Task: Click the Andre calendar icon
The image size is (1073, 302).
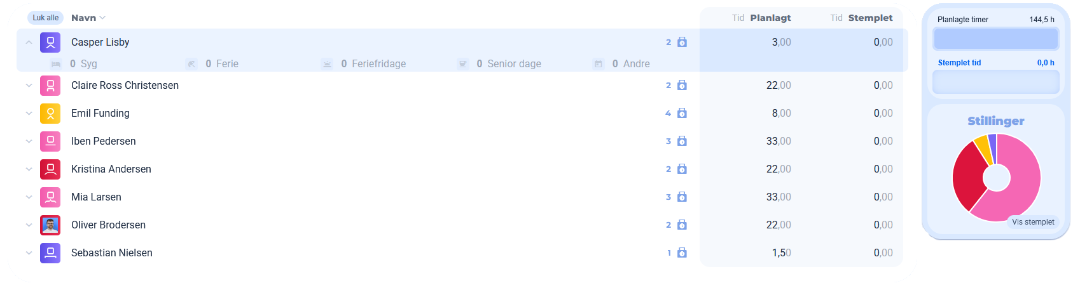Action: [599, 64]
